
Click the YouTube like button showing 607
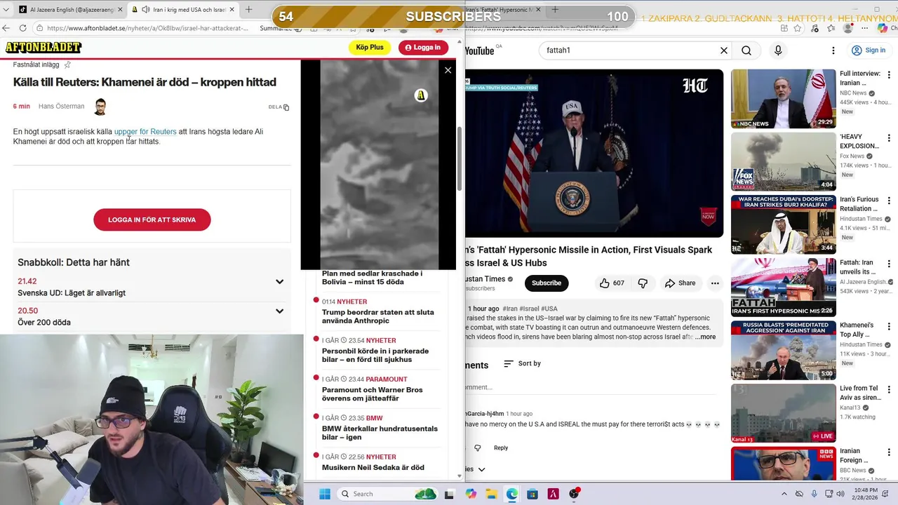tap(611, 283)
